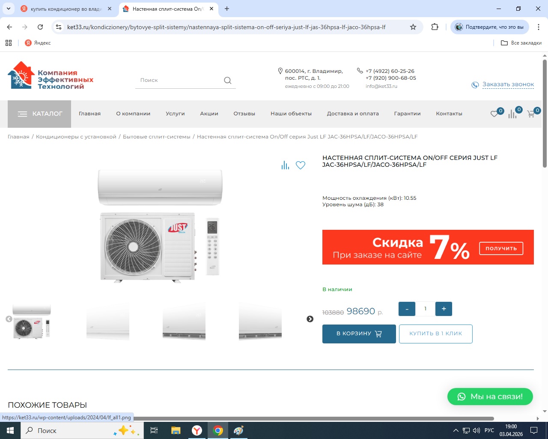Close the split-system product tab
This screenshot has width=548, height=439.
pos(211,9)
